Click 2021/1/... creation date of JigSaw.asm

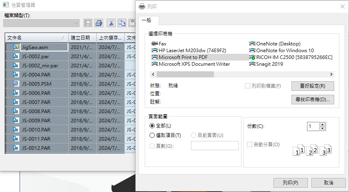point(82,47)
